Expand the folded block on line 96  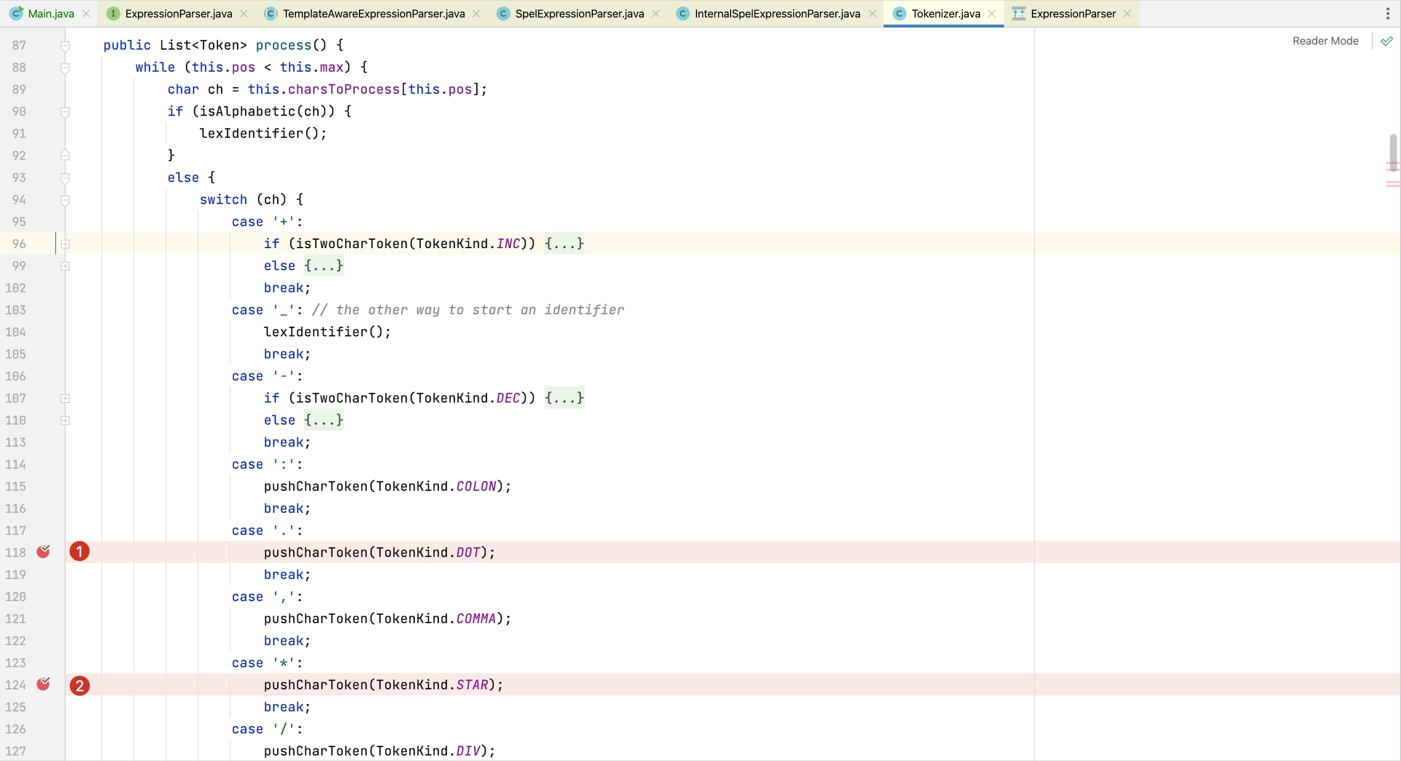click(65, 244)
